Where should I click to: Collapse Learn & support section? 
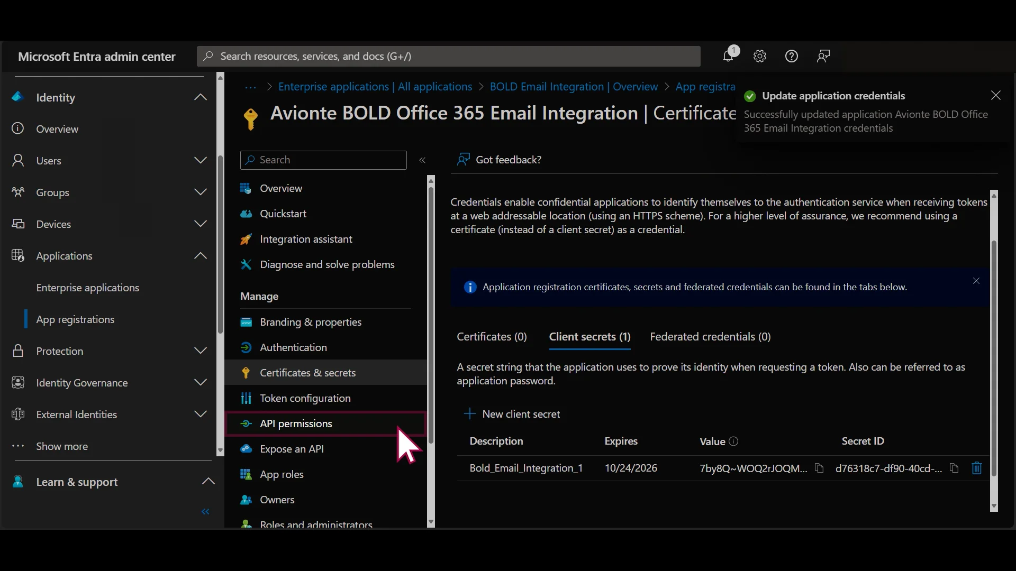pyautogui.click(x=208, y=482)
